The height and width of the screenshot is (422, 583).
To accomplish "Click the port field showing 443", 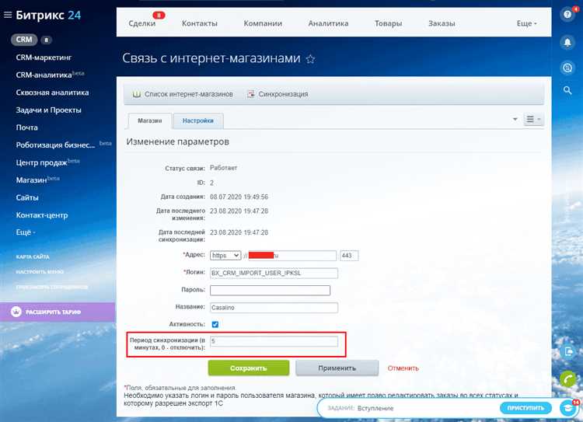I will pyautogui.click(x=349, y=256).
